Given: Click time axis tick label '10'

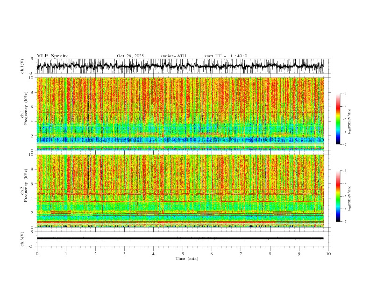Looking at the screenshot, I should (x=328, y=254).
